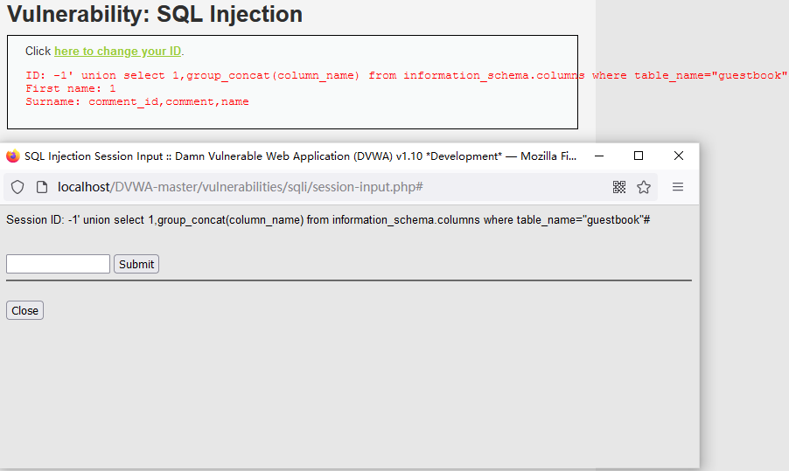The width and height of the screenshot is (789, 471).
Task: Click the QR code icon in address bar
Action: click(619, 187)
